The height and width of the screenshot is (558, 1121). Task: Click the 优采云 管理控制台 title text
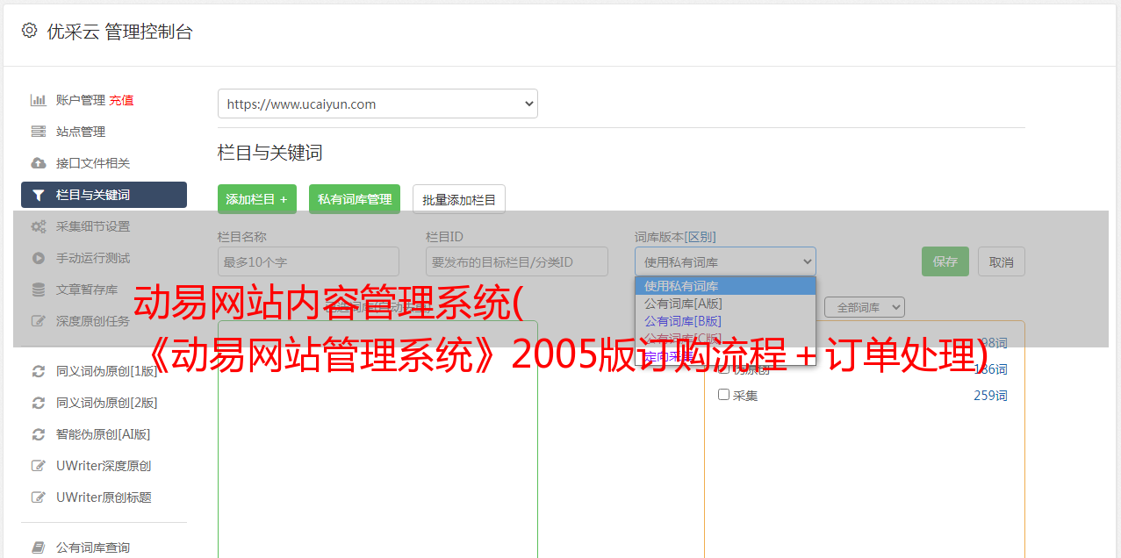(119, 32)
